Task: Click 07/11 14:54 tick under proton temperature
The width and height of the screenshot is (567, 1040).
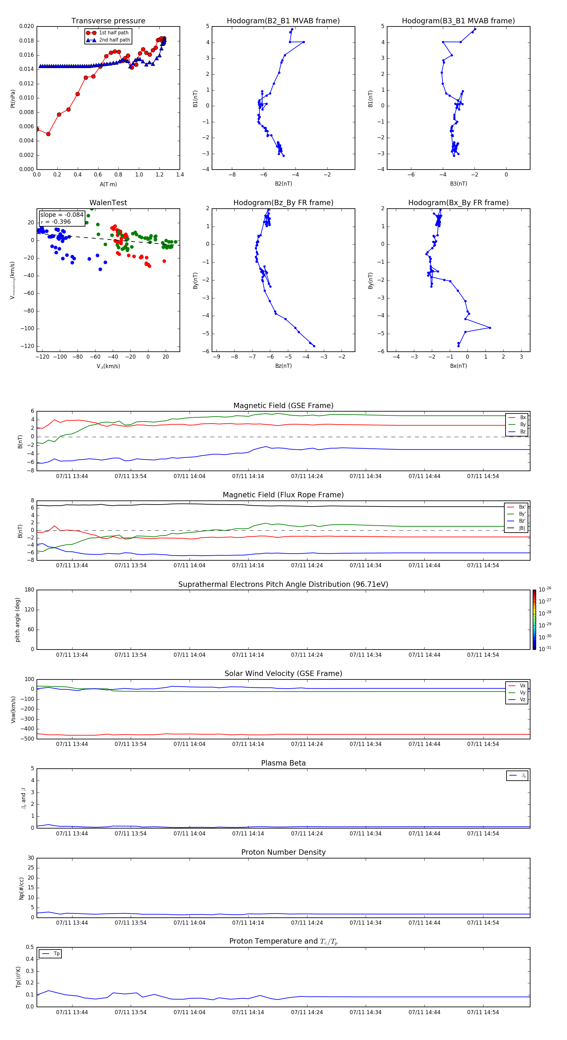Action: [483, 1013]
